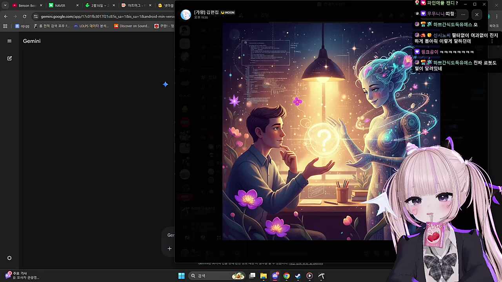Click the sparkle icon beside the Gemini sidebar
Viewport: 502px width, 282px height.
click(x=165, y=84)
